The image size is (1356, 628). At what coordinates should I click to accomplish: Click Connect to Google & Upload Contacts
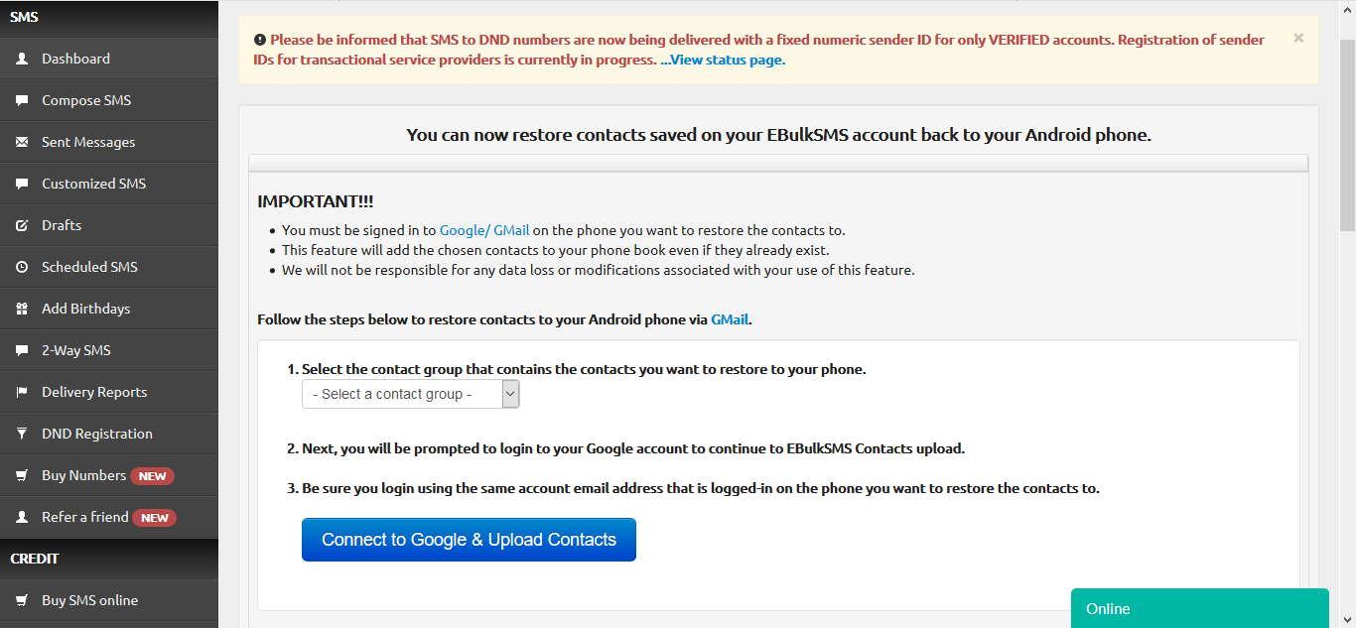[x=469, y=540]
